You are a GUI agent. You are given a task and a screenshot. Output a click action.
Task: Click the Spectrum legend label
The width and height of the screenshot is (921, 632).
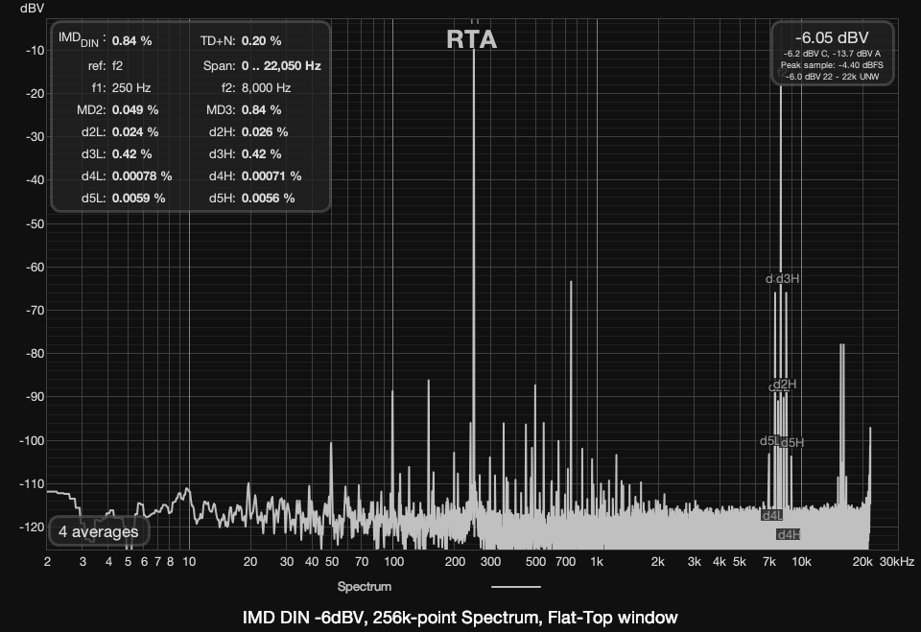click(x=364, y=586)
